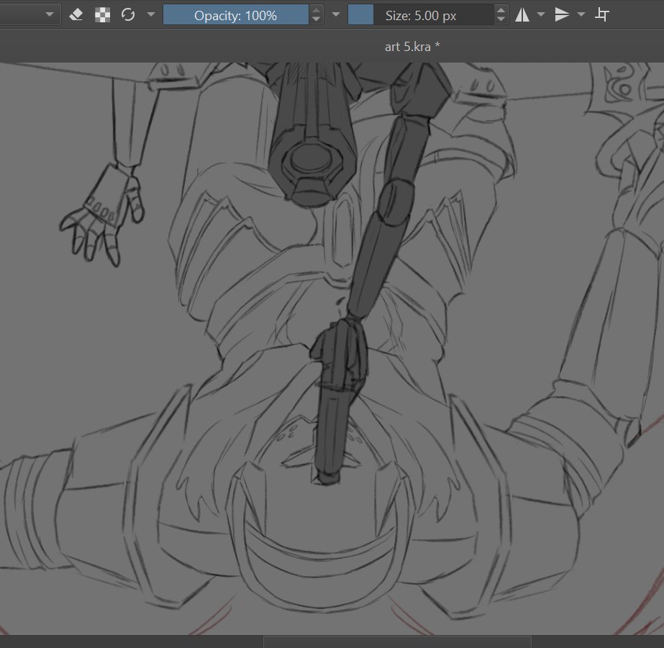Increase opacity with up stepper arrow
The height and width of the screenshot is (648, 664).
point(316,10)
